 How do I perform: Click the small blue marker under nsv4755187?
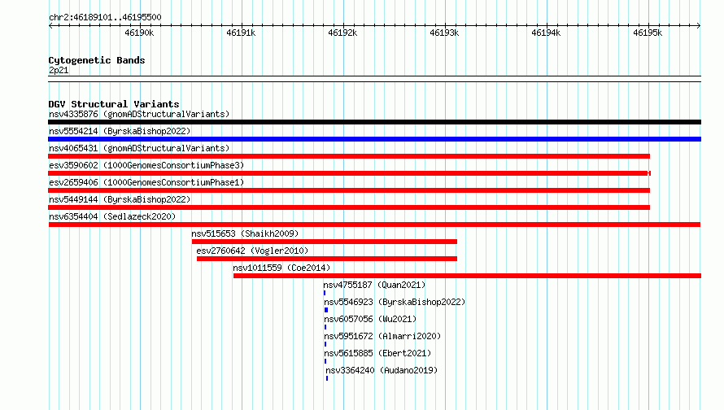coord(325,293)
